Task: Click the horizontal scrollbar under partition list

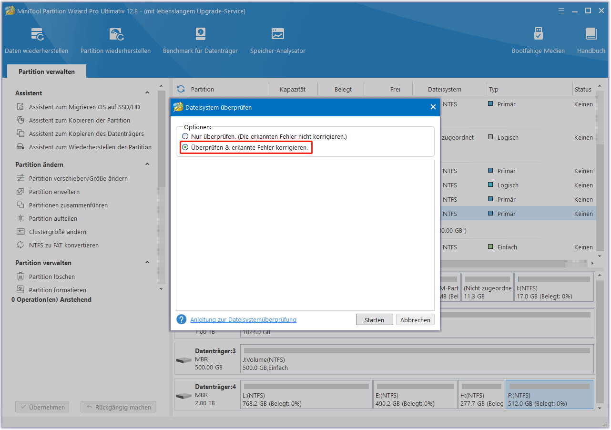Action: [502, 264]
